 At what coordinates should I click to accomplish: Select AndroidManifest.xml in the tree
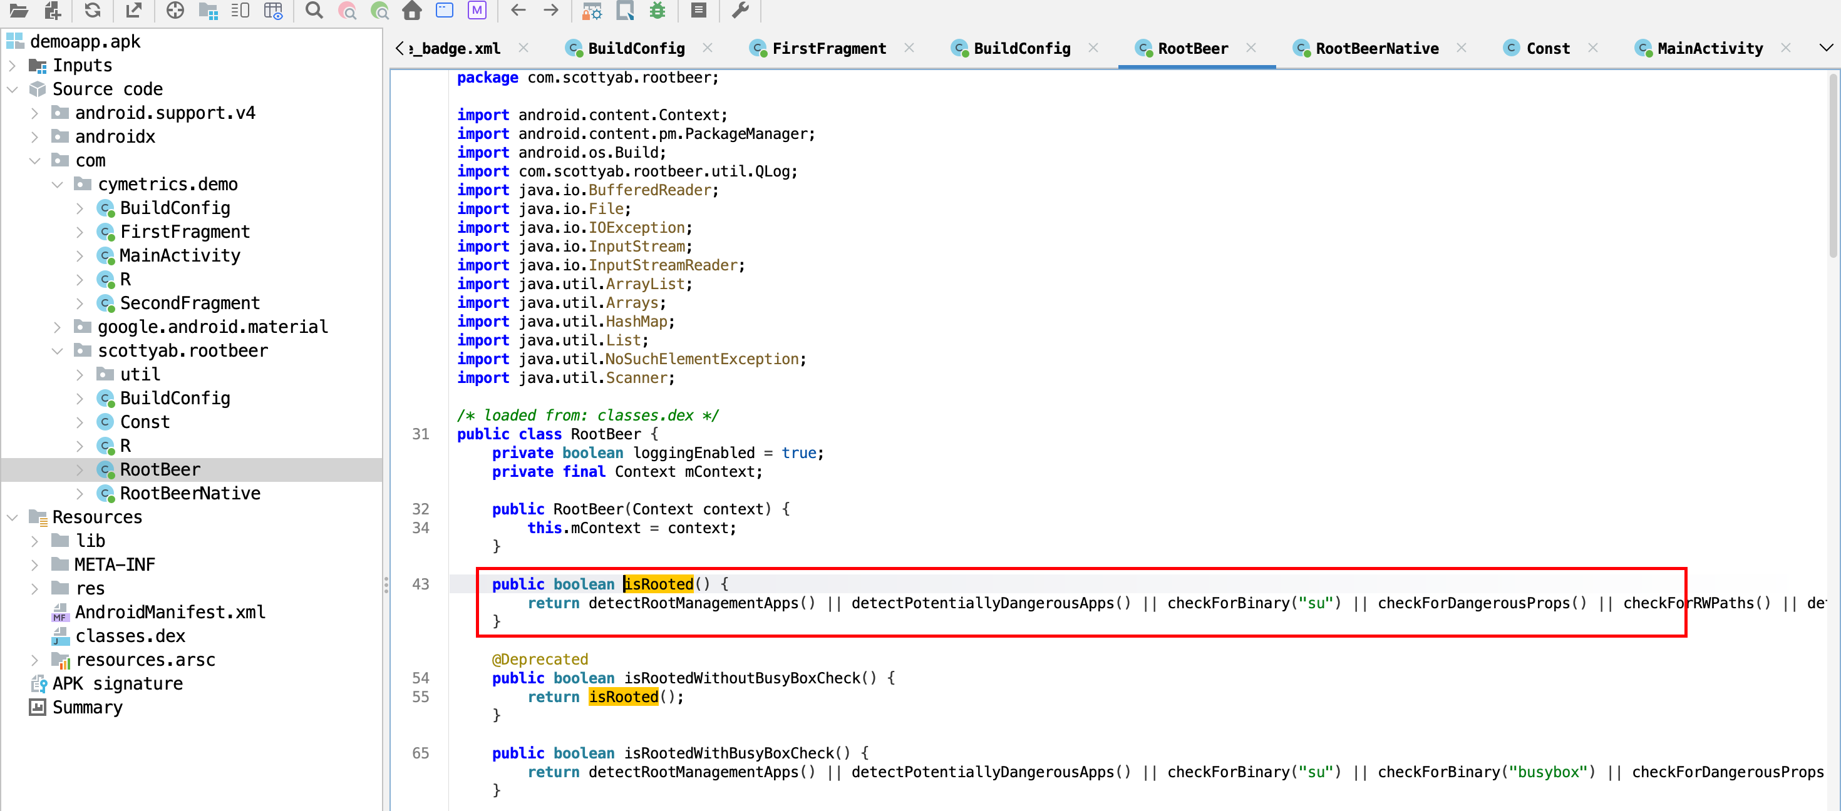point(169,612)
